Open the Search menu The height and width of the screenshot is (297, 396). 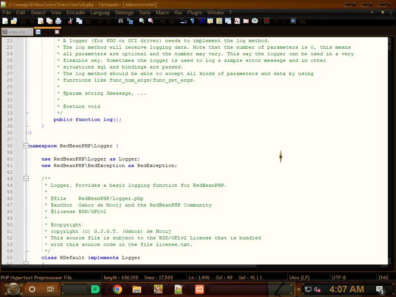tap(38, 12)
